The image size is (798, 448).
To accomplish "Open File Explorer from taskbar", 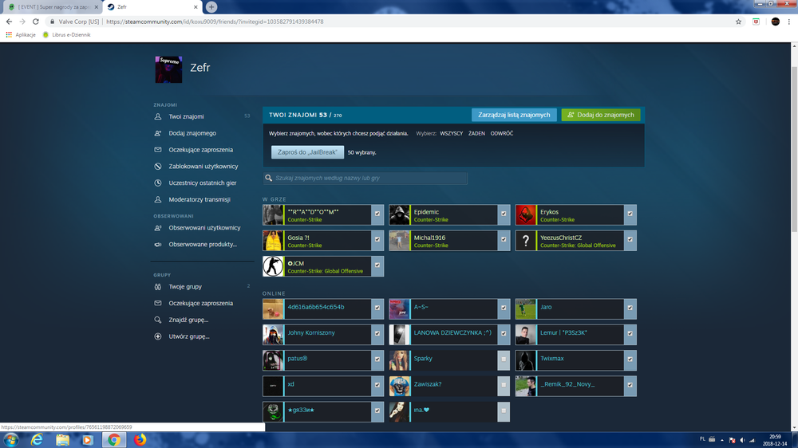I will click(x=62, y=440).
